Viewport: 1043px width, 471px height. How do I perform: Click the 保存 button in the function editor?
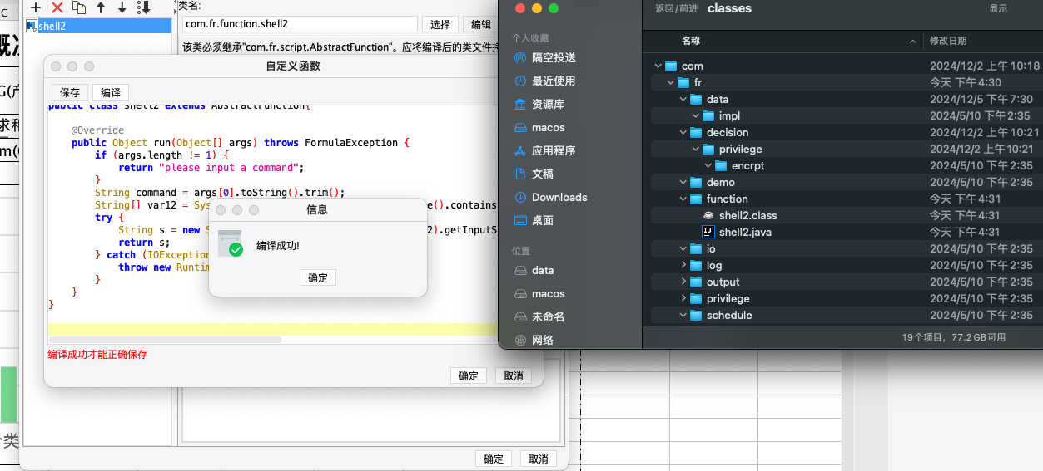pyautogui.click(x=70, y=92)
